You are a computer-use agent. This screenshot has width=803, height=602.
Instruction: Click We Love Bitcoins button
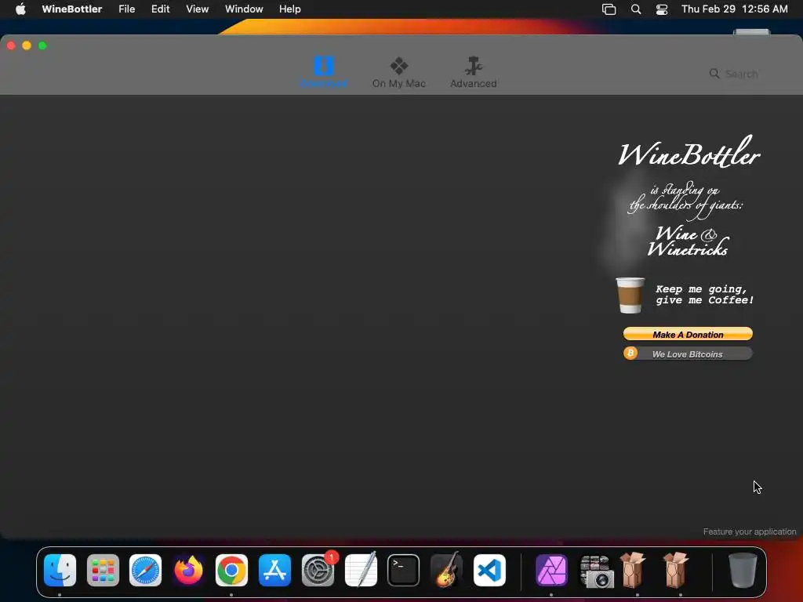[x=688, y=354]
